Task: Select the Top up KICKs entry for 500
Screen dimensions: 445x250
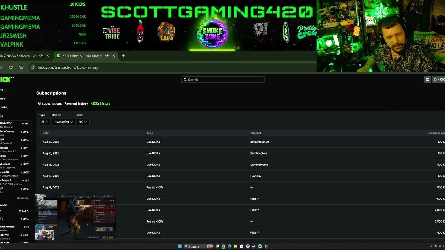Action: tap(155, 187)
